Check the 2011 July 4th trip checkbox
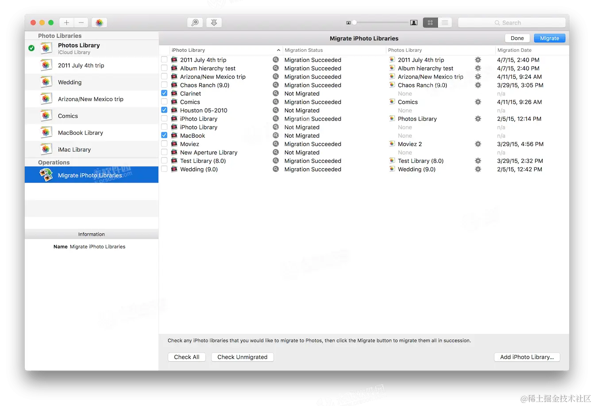Screen dimensions: 594x406 coord(164,60)
